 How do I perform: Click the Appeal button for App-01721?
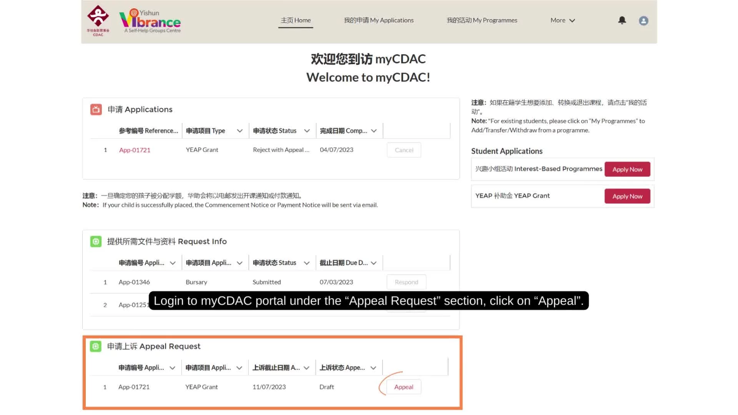404,387
